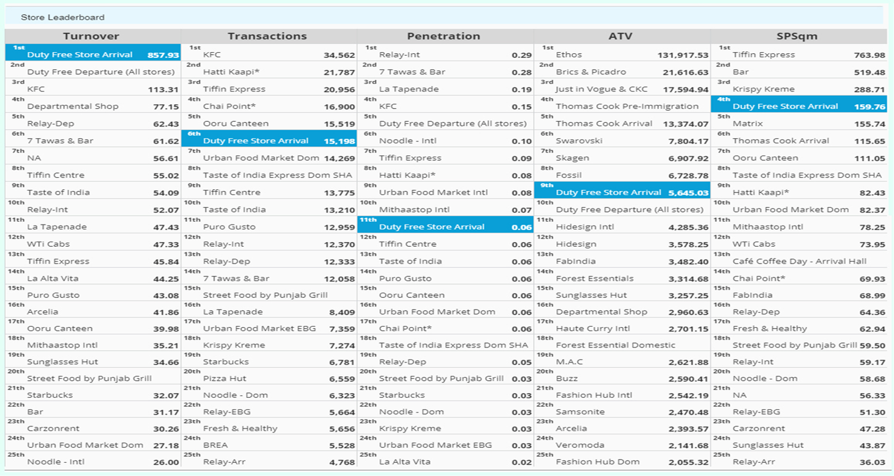Screen dimensions: 894x476
Task: Select Starbucks ranked 19th in Transactions
Action: click(226, 362)
